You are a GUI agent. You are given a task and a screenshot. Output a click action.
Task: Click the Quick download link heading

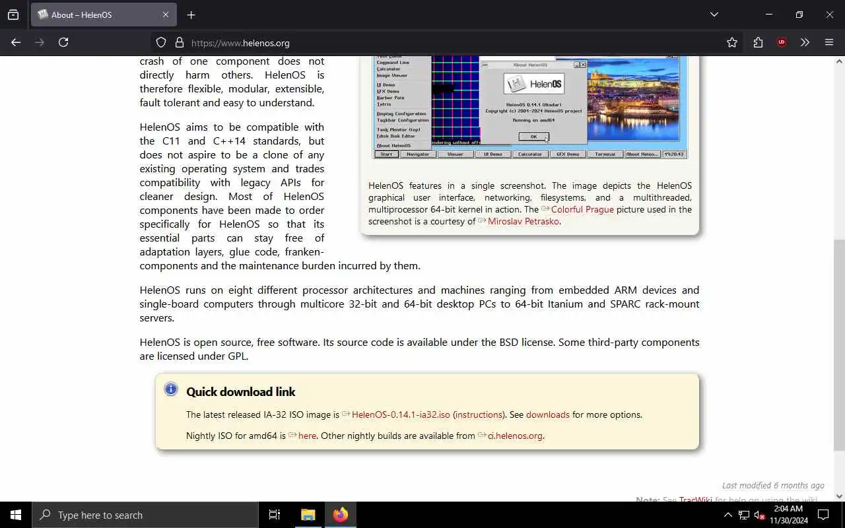pos(241,391)
